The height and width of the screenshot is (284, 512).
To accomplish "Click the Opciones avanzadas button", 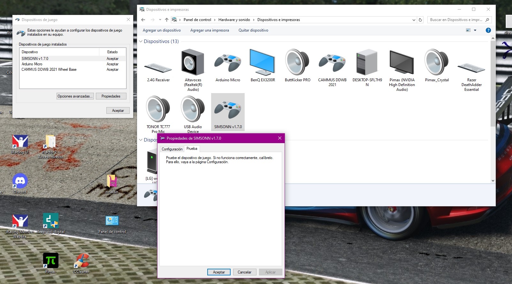I will point(75,96).
